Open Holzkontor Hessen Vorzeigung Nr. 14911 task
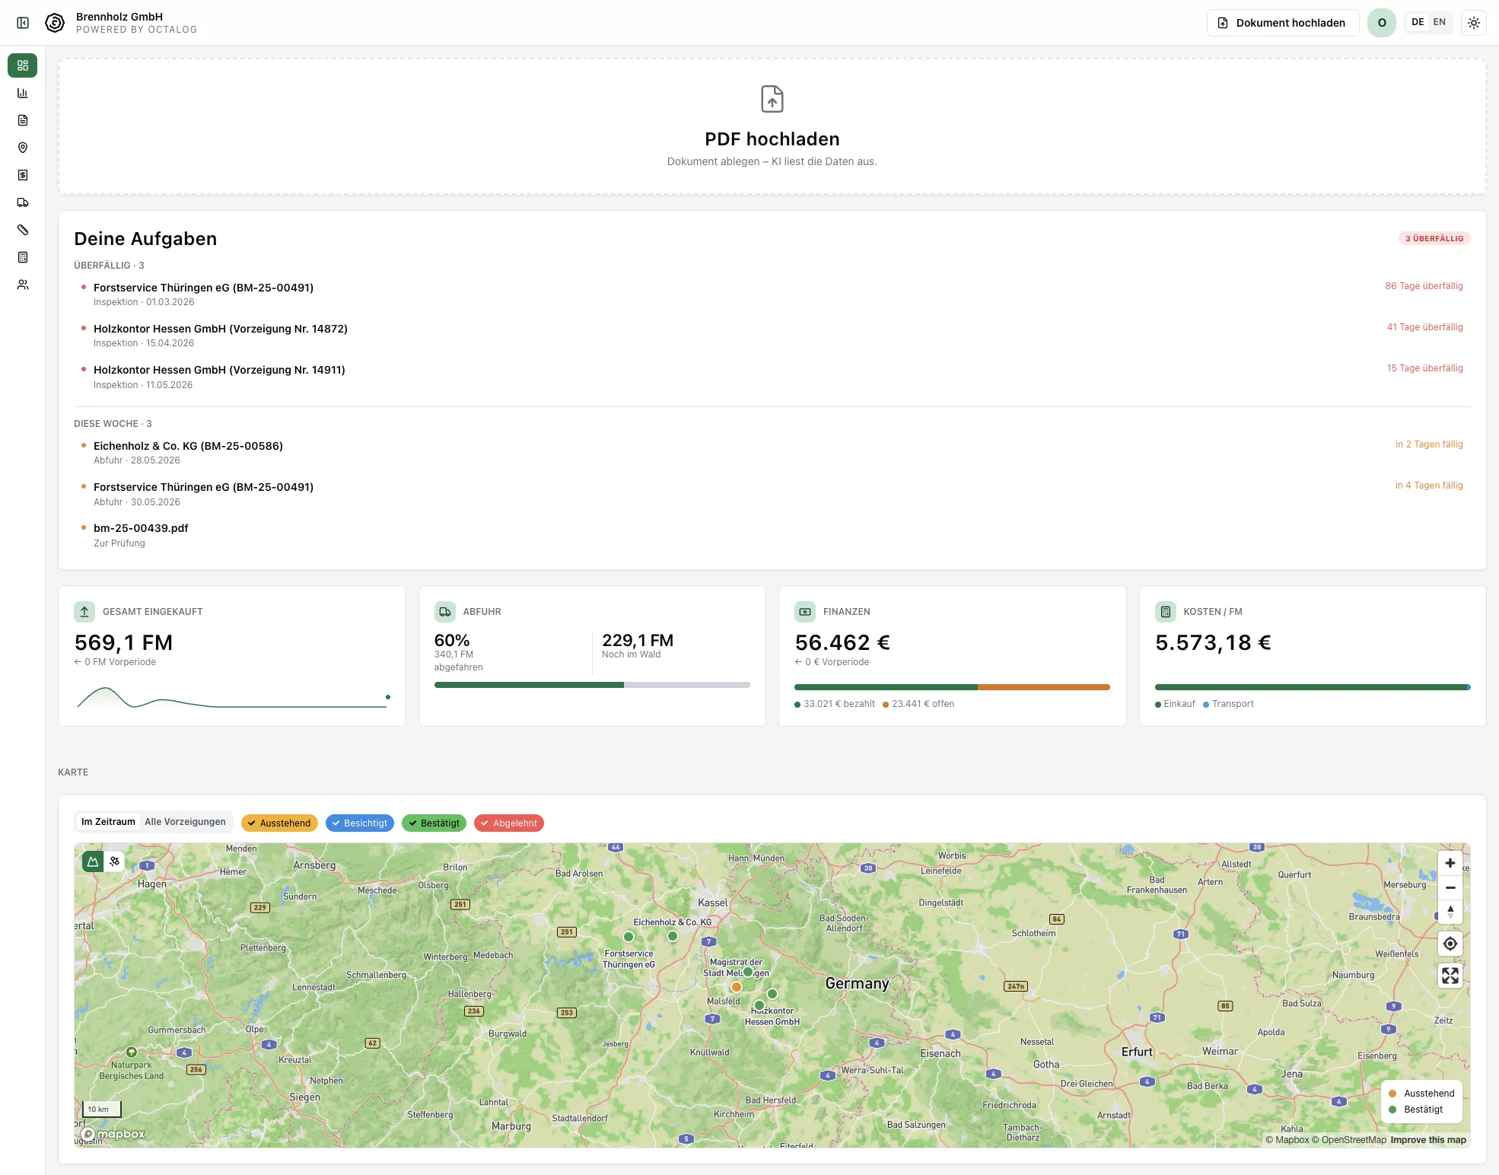This screenshot has height=1175, width=1499. tap(772, 377)
